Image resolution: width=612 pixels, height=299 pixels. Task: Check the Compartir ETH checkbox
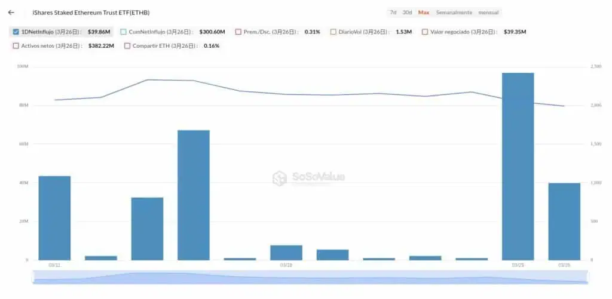click(x=127, y=45)
